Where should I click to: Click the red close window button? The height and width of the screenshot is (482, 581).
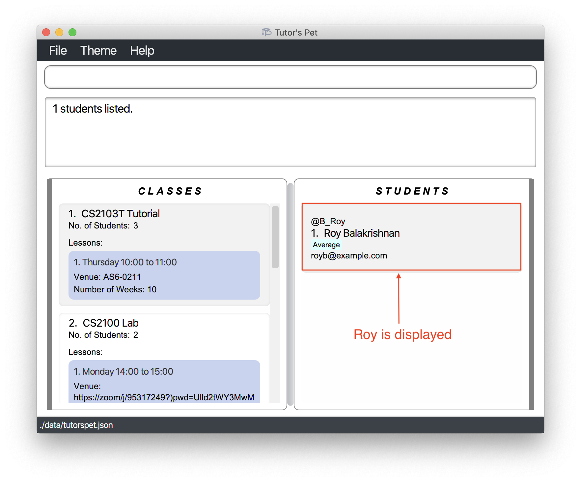[46, 32]
